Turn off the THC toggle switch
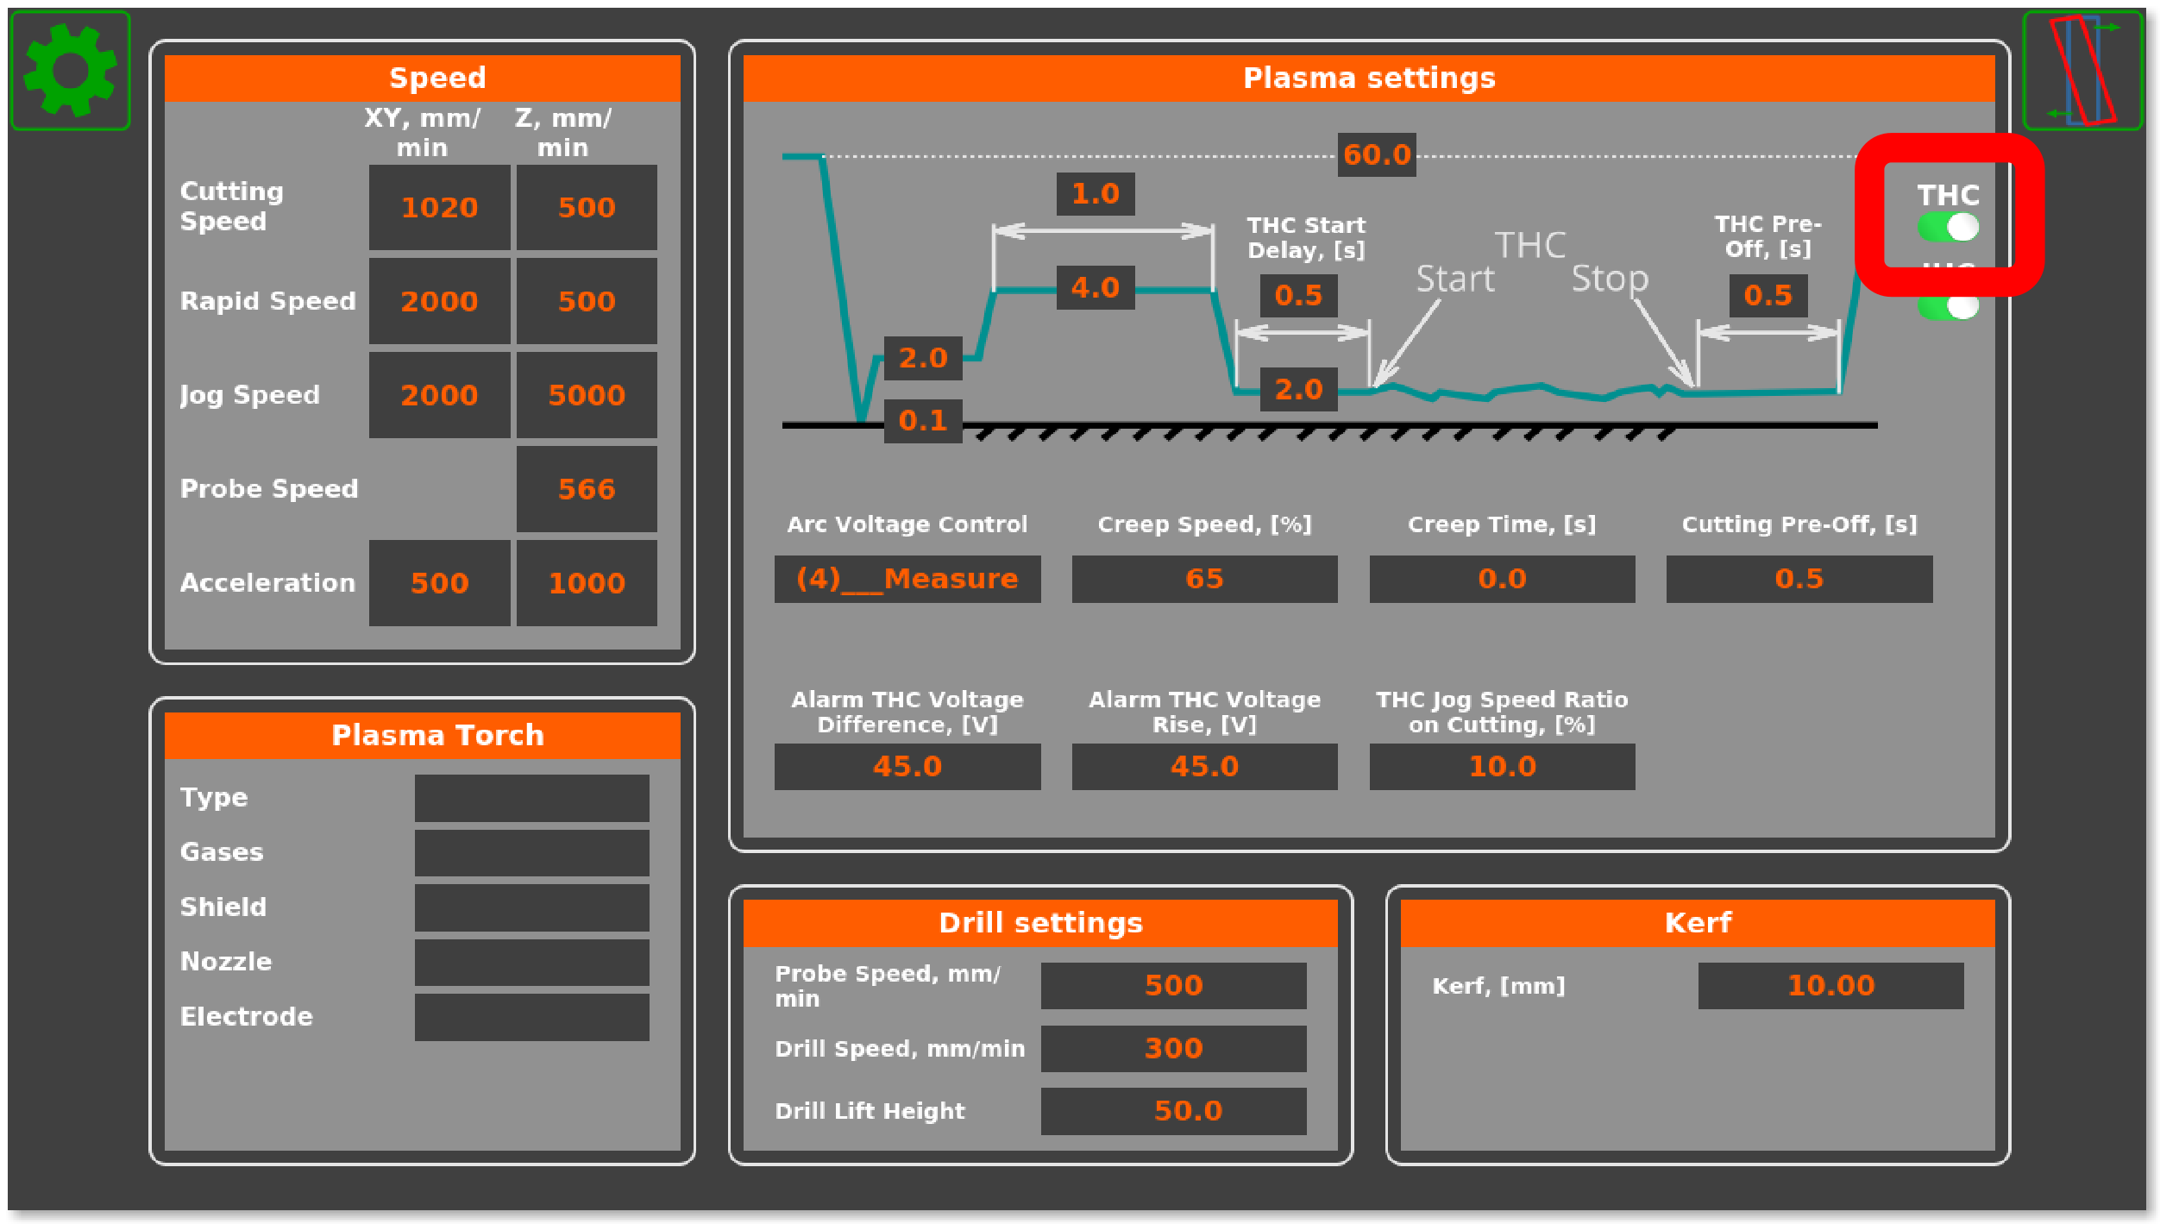Image resolution: width=2160 pixels, height=1224 pixels. coord(1948,228)
